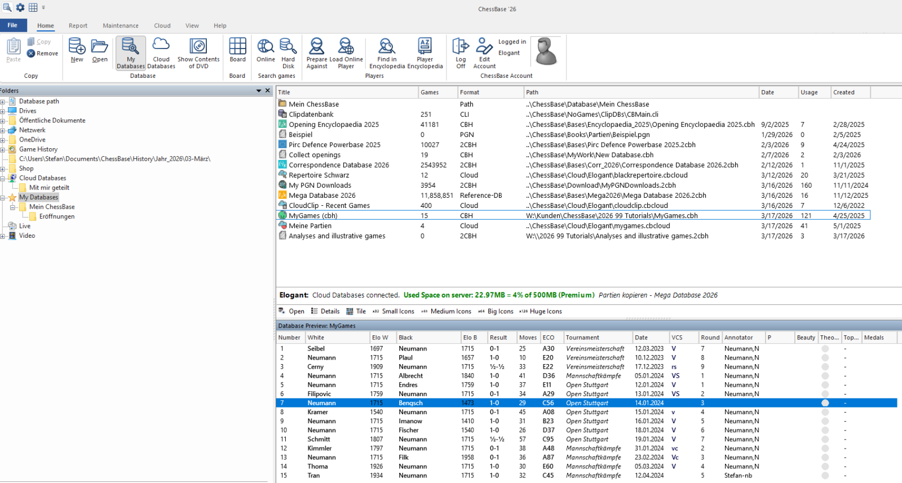This screenshot has height=483, width=902.
Task: Switch to the Report ribbon tab
Action: click(78, 25)
